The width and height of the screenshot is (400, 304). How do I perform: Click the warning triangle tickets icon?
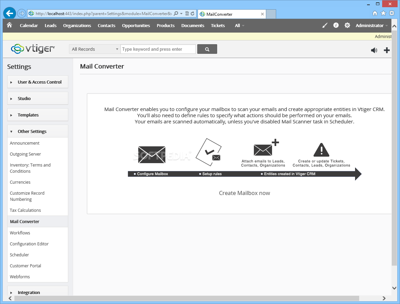tap(321, 150)
